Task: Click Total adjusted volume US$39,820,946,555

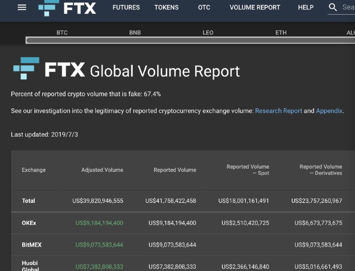Action: pyautogui.click(x=98, y=200)
